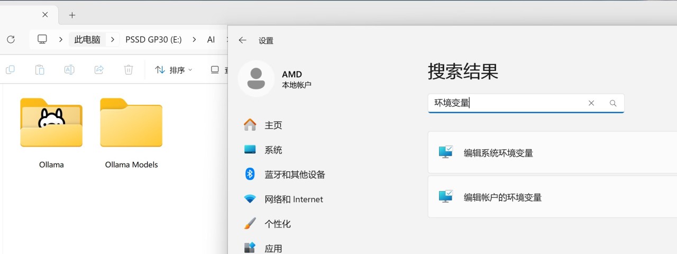Go back using the Settings back arrow
The height and width of the screenshot is (254, 677).
point(243,40)
